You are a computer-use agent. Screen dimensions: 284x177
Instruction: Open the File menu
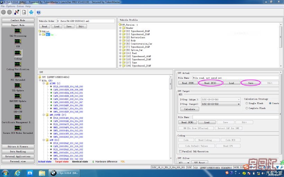tap(3, 6)
